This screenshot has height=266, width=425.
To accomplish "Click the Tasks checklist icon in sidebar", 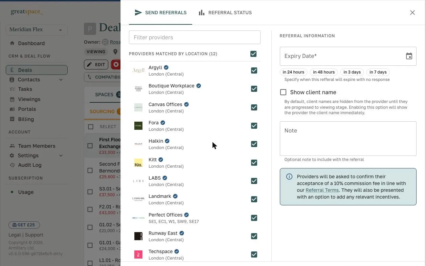I will 12,89.
